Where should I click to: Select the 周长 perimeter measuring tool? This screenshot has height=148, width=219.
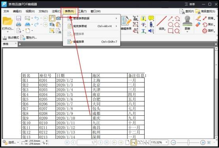click(209, 24)
